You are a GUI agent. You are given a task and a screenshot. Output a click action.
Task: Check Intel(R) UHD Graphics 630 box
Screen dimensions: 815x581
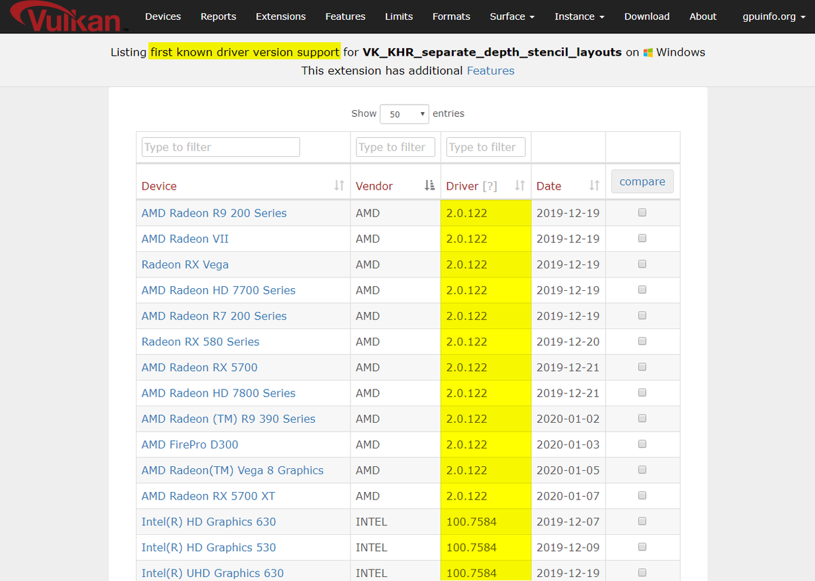(x=642, y=573)
